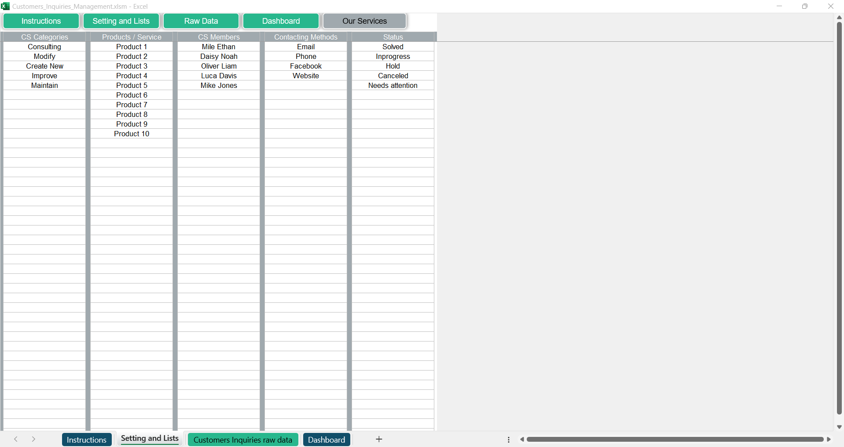Click the next sheet navigation arrow
Viewport: 844px width, 447px height.
[33, 439]
